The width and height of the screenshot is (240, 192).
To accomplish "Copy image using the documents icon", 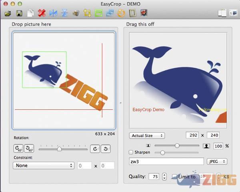I will (30, 13).
